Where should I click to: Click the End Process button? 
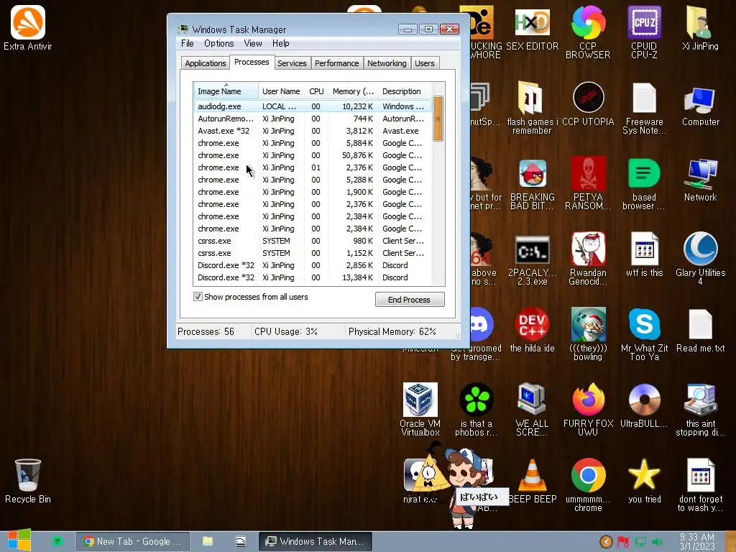point(409,300)
